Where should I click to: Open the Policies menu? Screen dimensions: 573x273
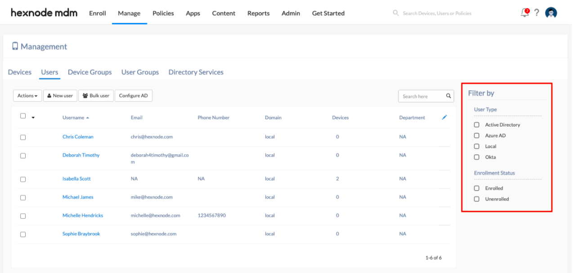pos(163,13)
